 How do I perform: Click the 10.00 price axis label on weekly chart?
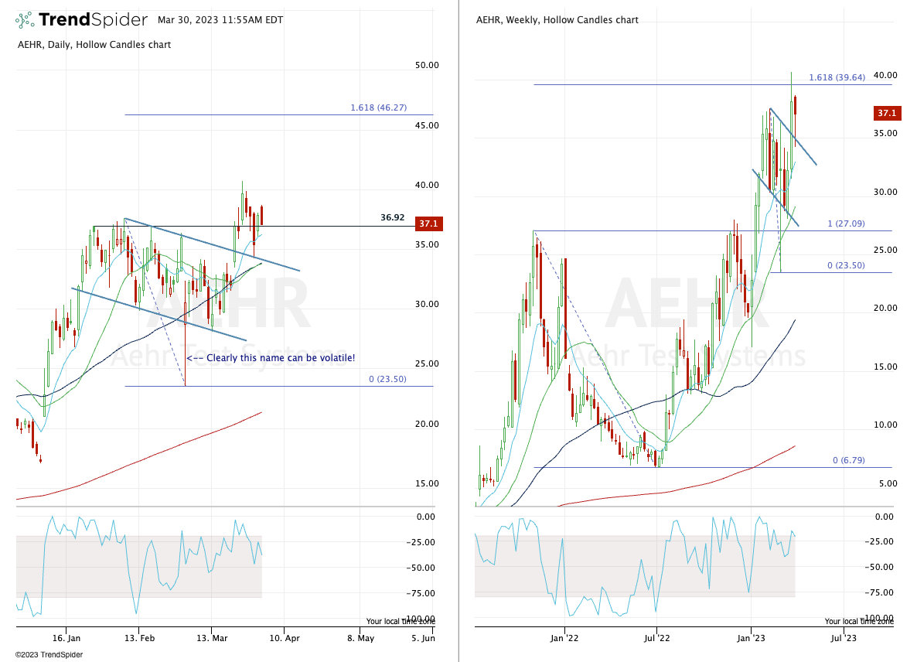point(885,425)
